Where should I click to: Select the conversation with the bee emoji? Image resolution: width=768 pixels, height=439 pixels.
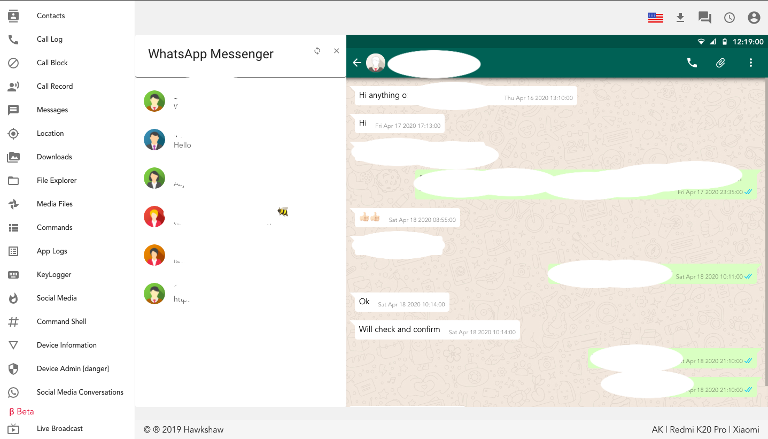[x=241, y=217]
